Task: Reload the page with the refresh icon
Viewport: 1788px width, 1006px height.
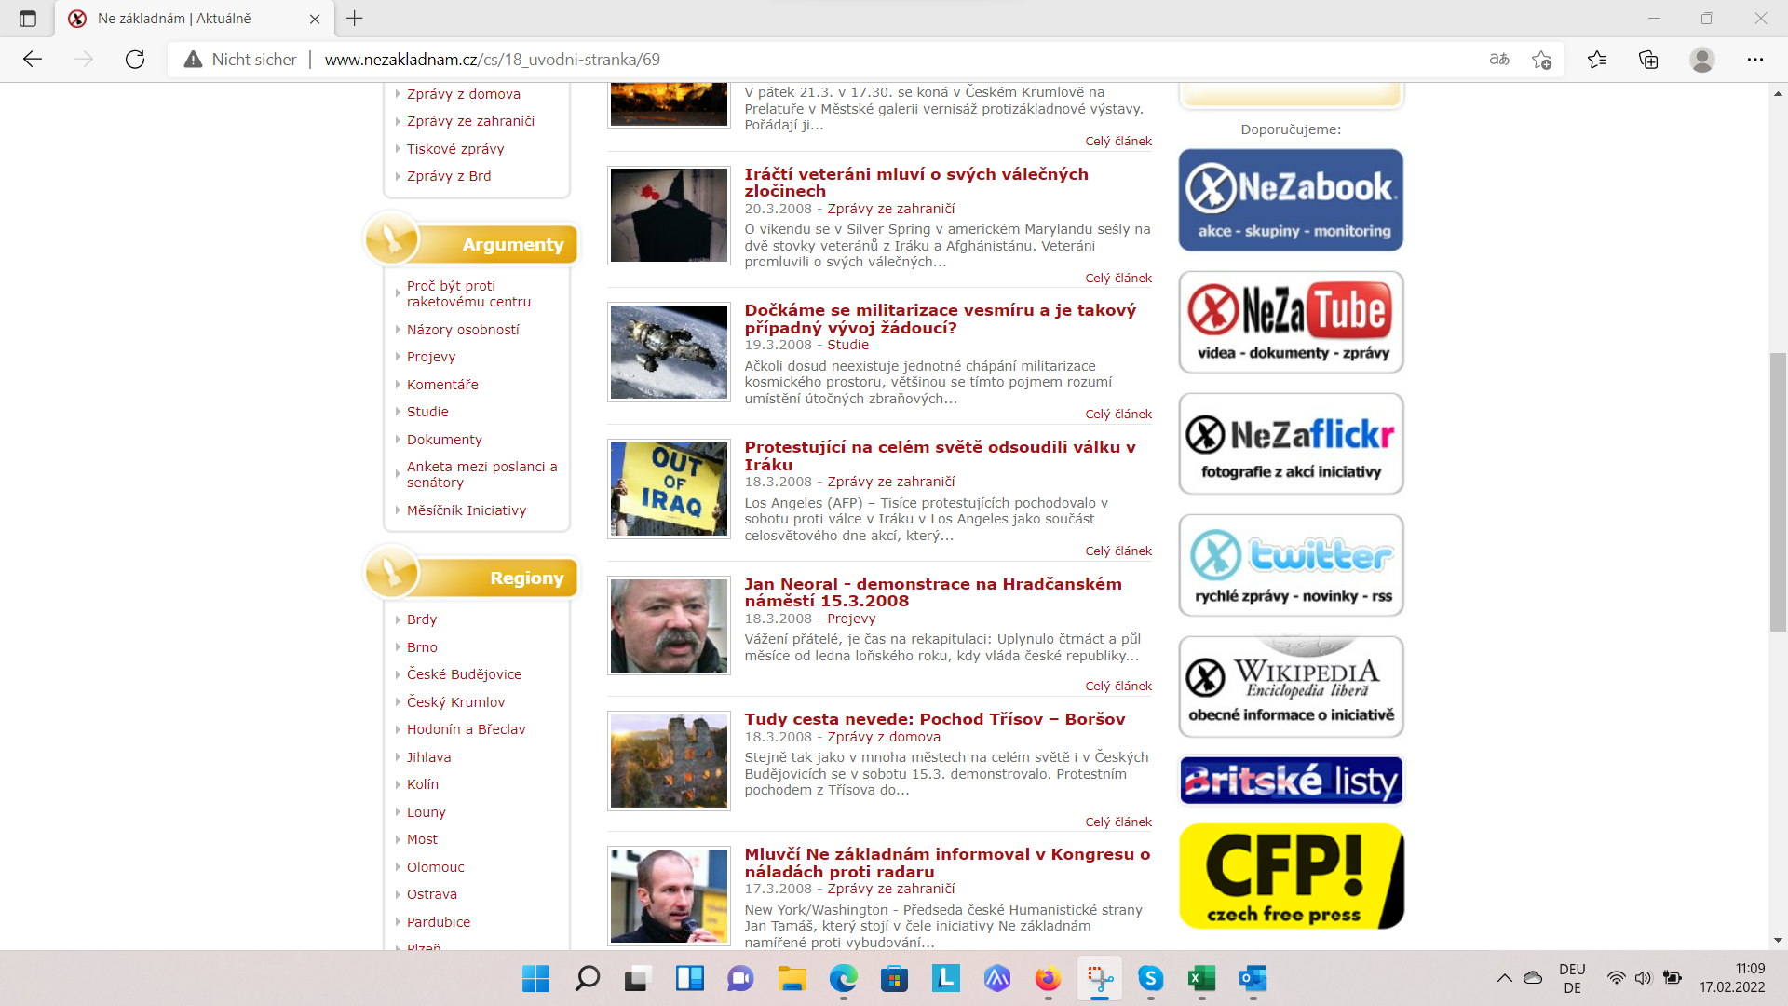Action: click(135, 60)
